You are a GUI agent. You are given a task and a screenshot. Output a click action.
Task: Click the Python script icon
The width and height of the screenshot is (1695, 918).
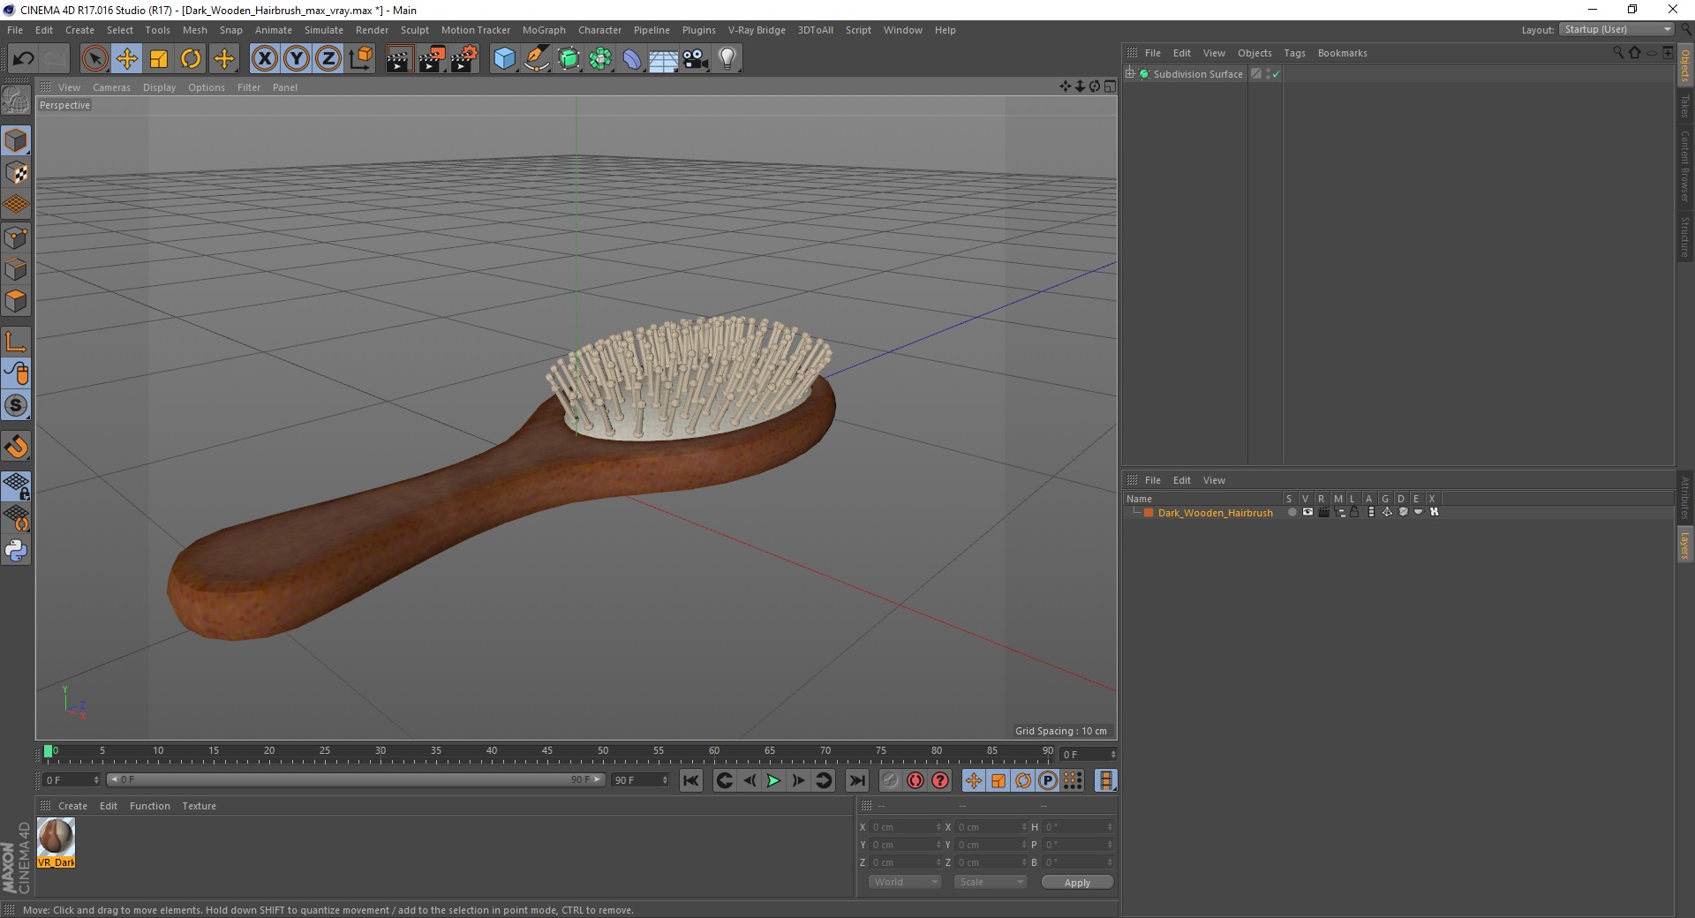[16, 551]
